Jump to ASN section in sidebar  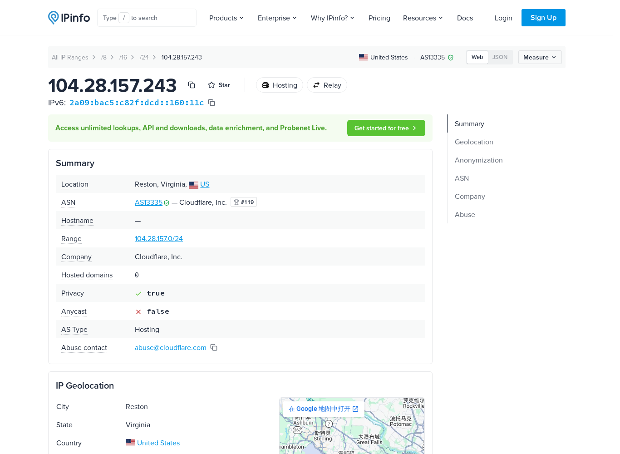tap(462, 178)
